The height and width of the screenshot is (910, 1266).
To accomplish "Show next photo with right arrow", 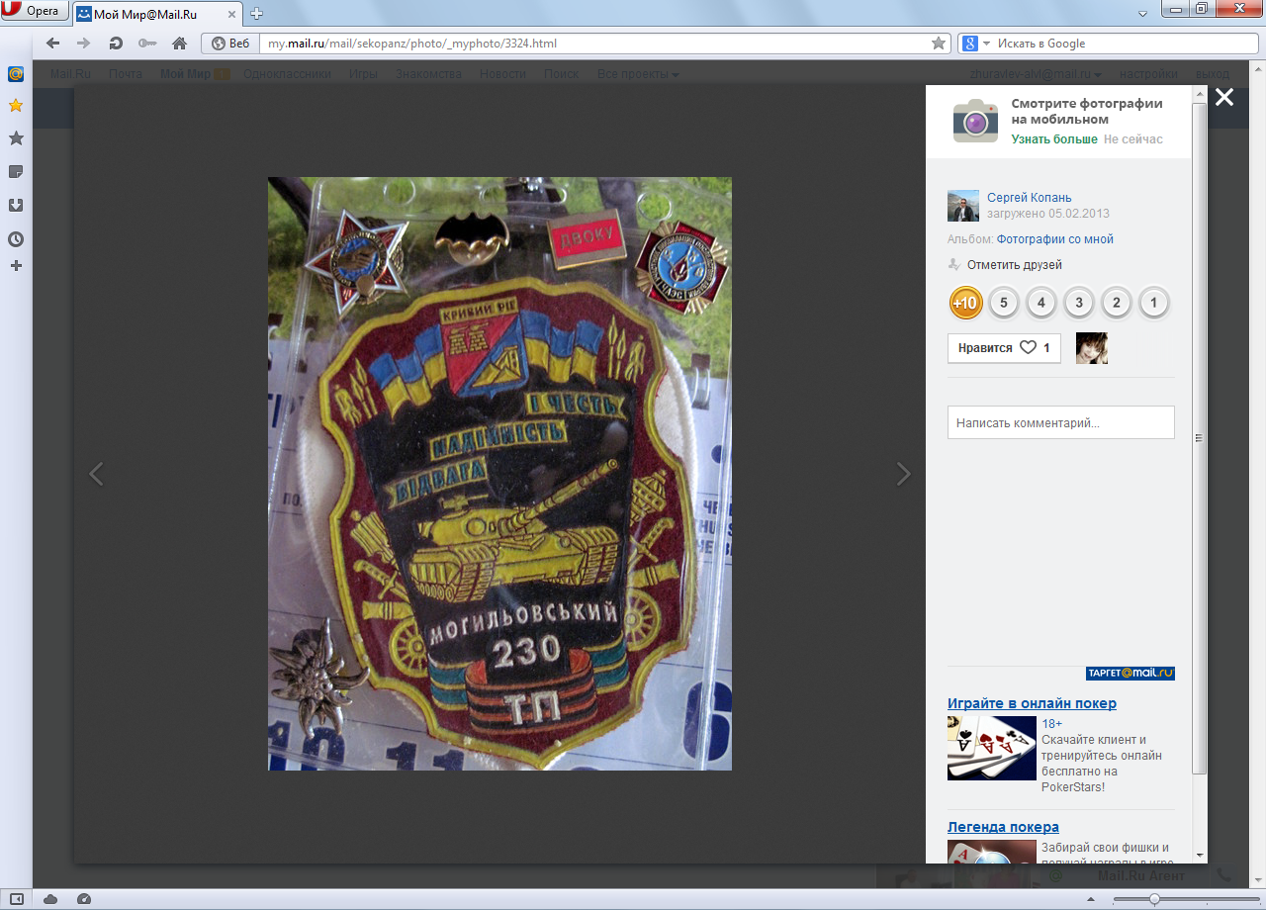I will tap(903, 475).
